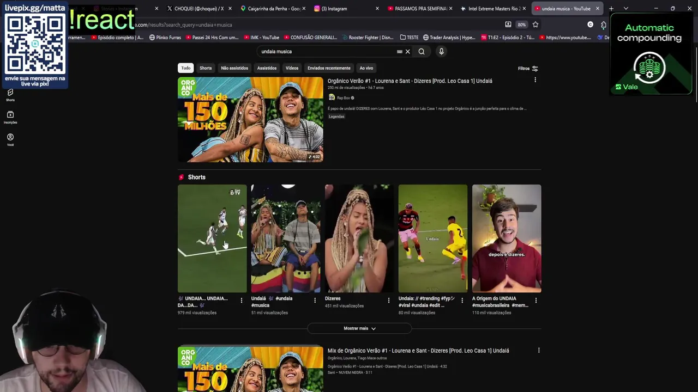Viewport: 698px width, 392px height.
Task: Select the Shorts filter chip
Action: pos(206,68)
